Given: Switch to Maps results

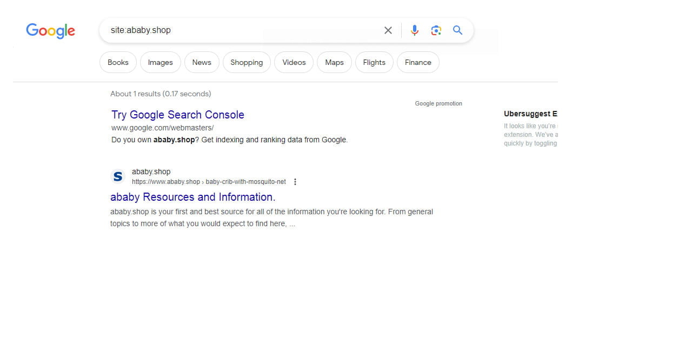Looking at the screenshot, I should (x=334, y=62).
